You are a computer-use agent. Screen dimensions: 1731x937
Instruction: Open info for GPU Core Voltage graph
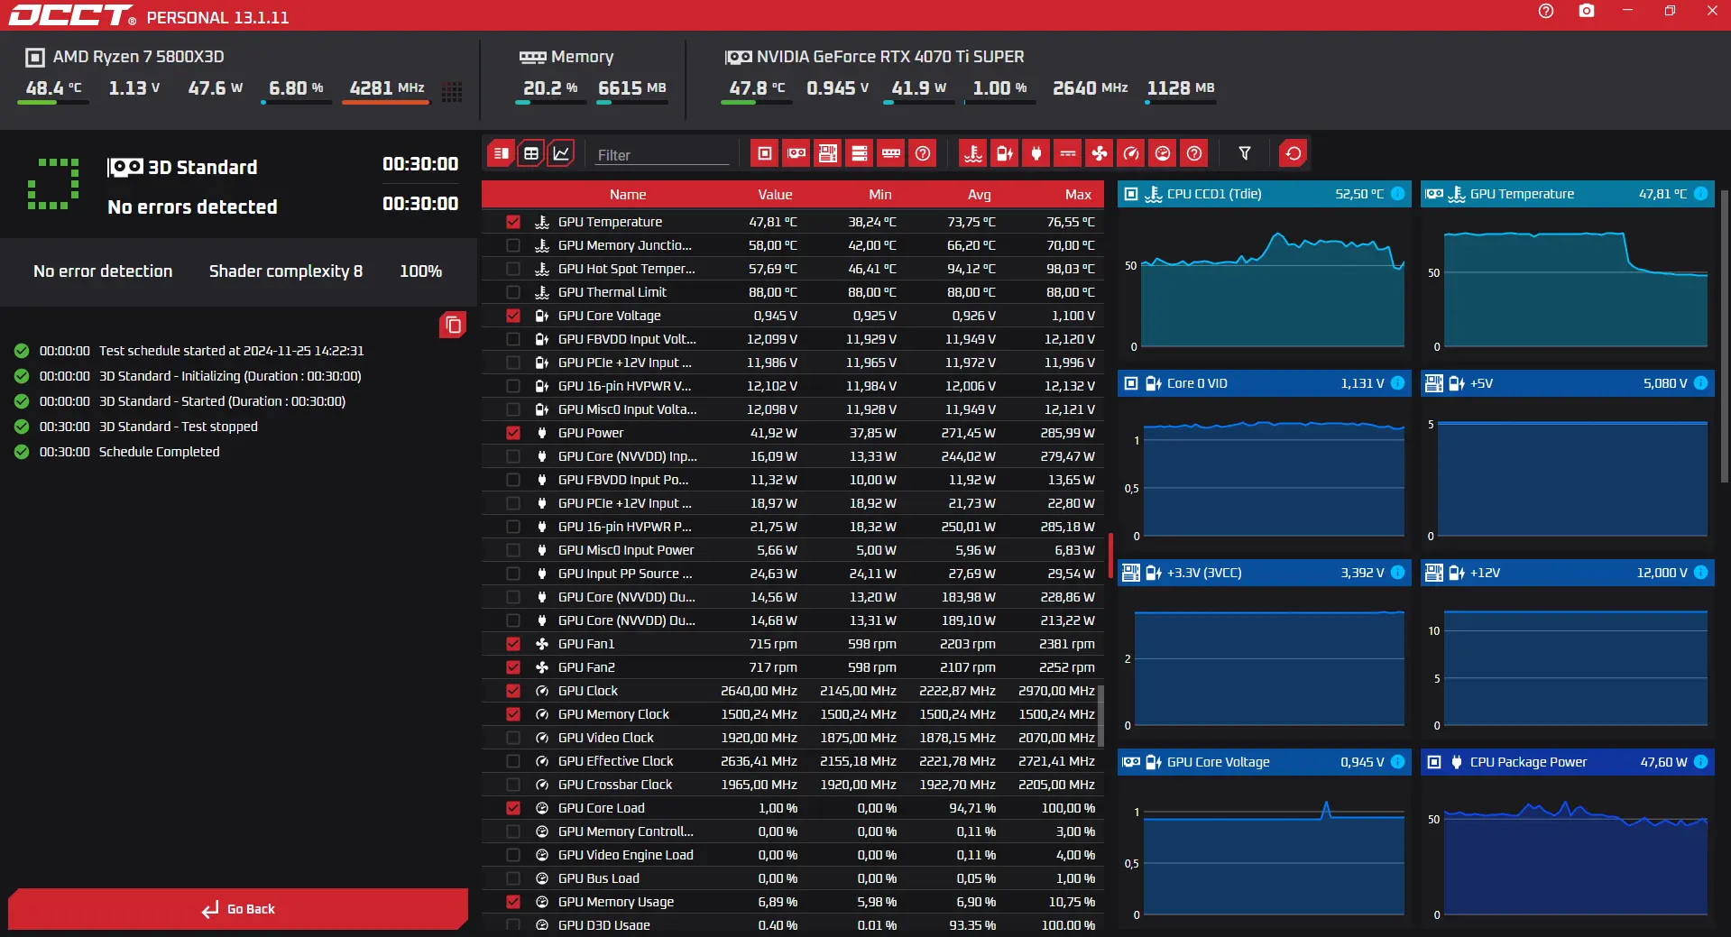coord(1397,762)
